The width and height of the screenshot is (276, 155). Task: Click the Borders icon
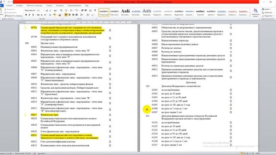point(92,15)
